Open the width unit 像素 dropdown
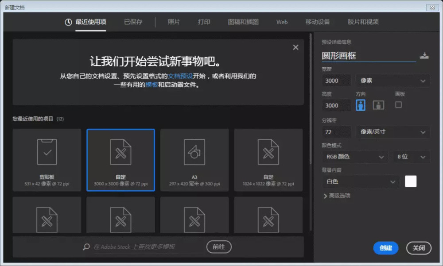The width and height of the screenshot is (443, 266). point(392,80)
